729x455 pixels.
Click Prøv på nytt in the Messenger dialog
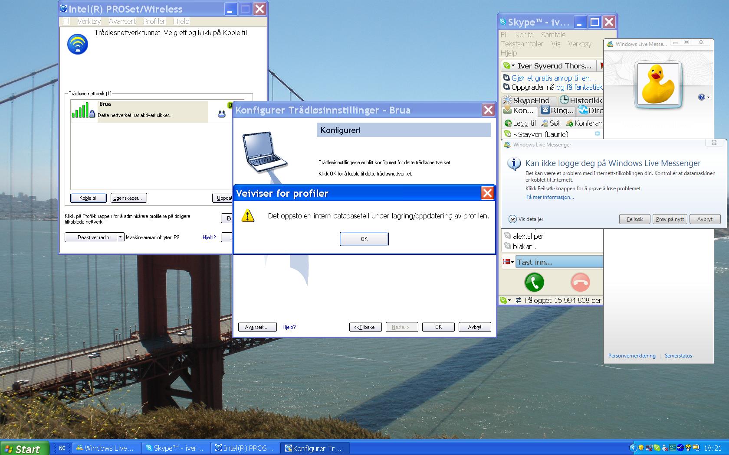(670, 219)
